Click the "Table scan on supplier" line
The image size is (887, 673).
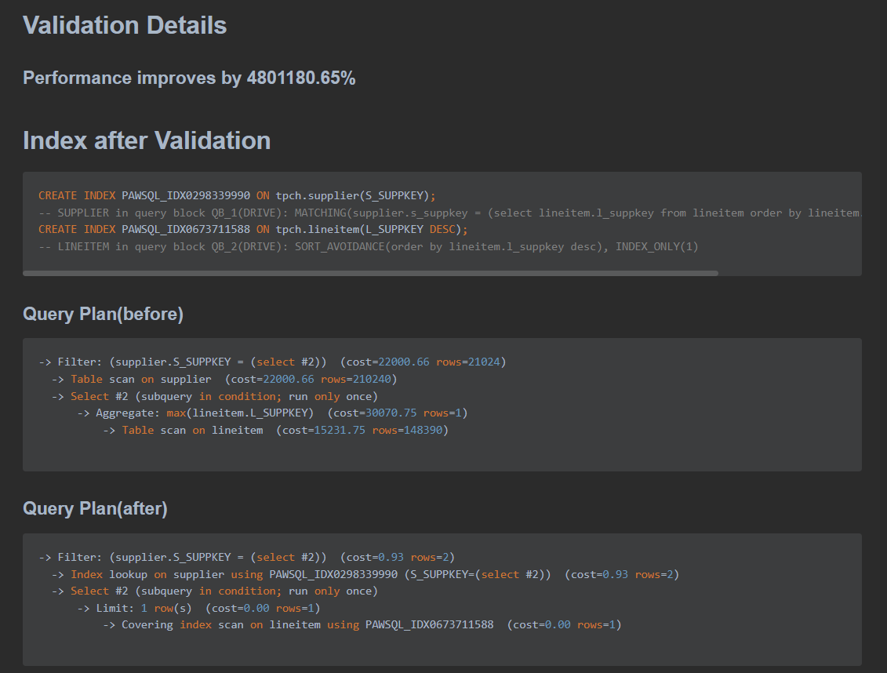click(x=224, y=379)
